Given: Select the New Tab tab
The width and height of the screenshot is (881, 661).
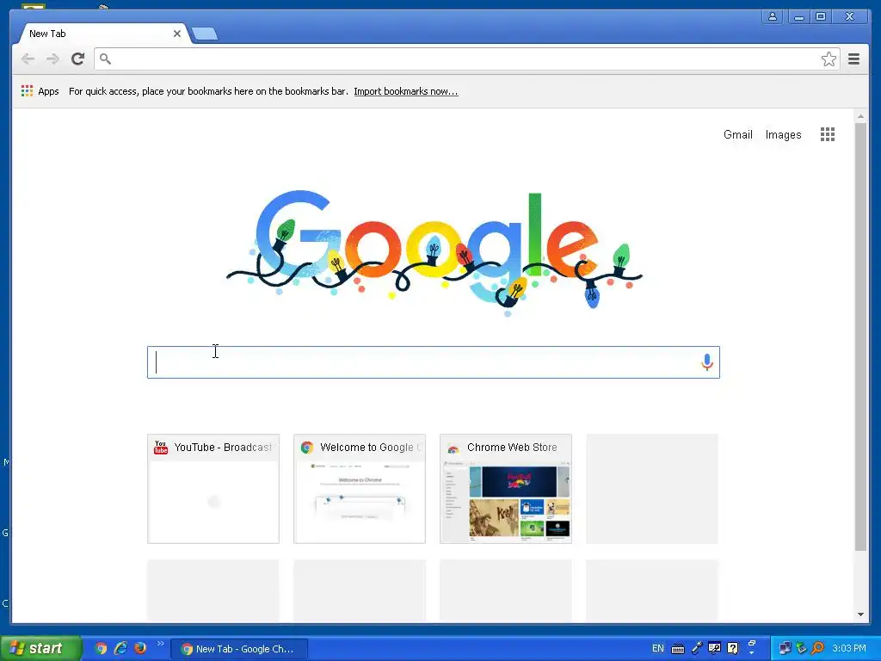Looking at the screenshot, I should click(102, 34).
